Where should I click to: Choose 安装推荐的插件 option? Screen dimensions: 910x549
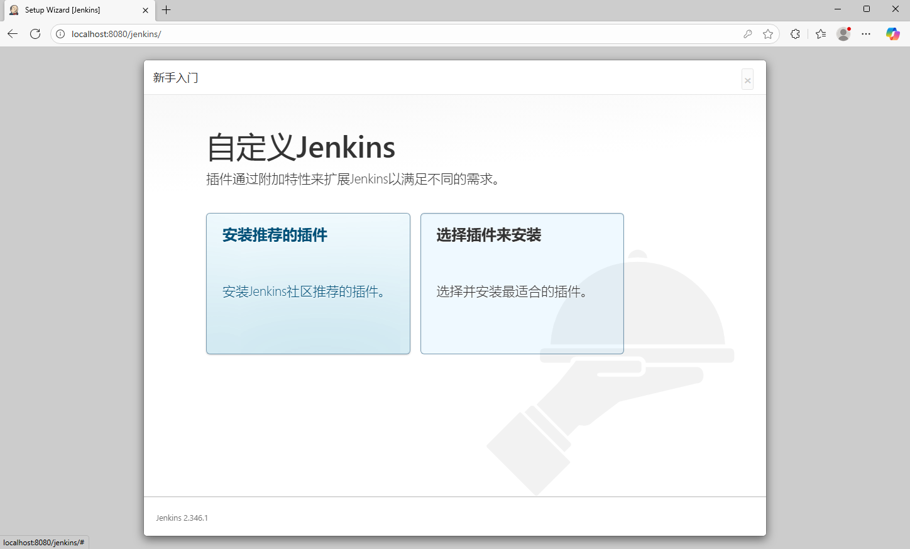[x=308, y=283]
